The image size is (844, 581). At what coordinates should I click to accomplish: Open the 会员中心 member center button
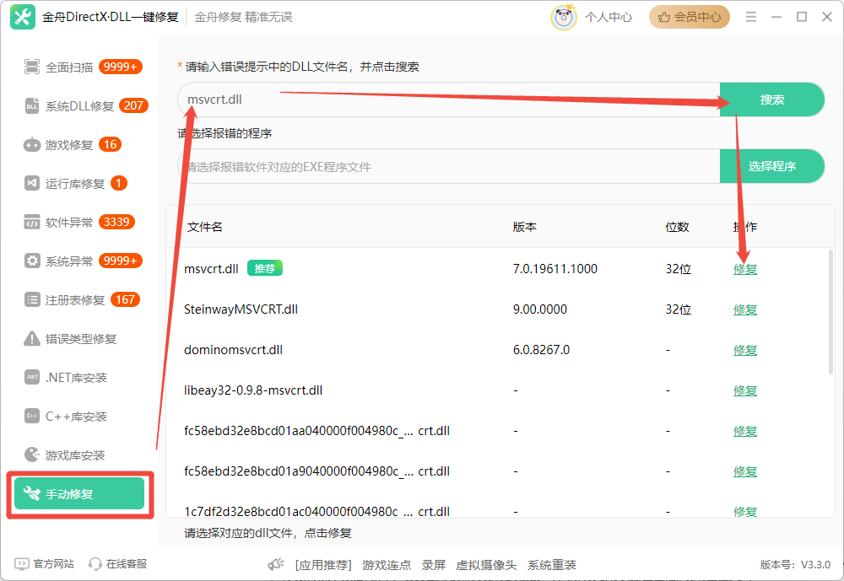pyautogui.click(x=689, y=17)
